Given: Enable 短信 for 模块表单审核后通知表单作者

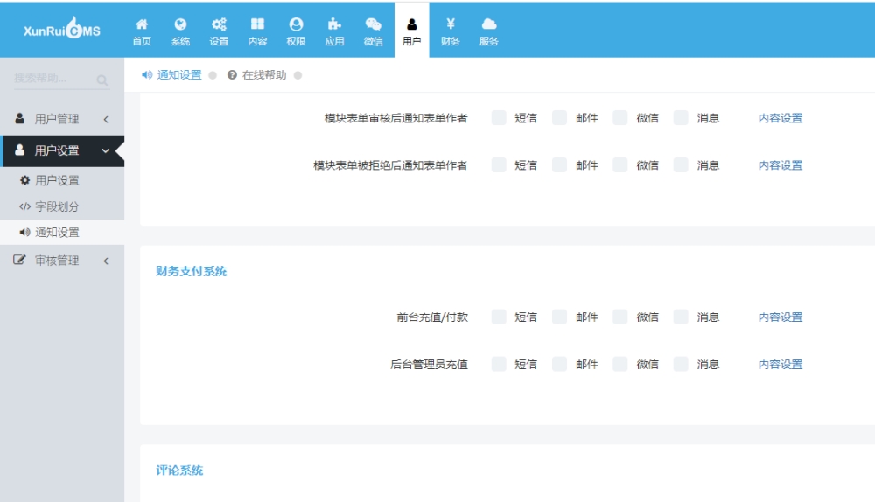Looking at the screenshot, I should 499,118.
